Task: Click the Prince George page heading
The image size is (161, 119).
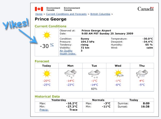Action: coord(50,19)
